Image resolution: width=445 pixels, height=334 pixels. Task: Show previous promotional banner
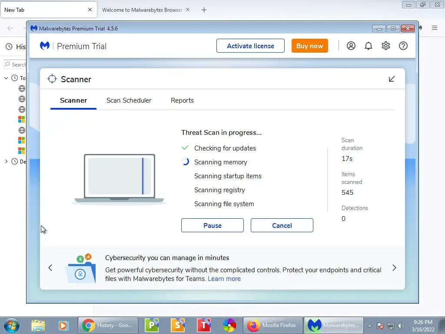point(50,267)
